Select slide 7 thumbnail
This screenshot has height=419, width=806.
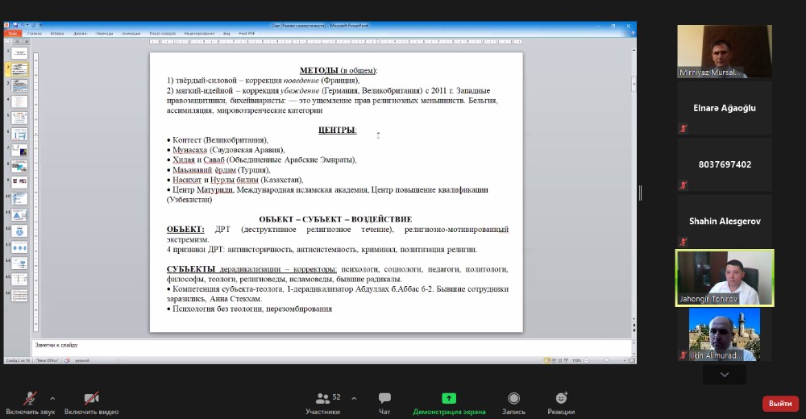tap(19, 150)
